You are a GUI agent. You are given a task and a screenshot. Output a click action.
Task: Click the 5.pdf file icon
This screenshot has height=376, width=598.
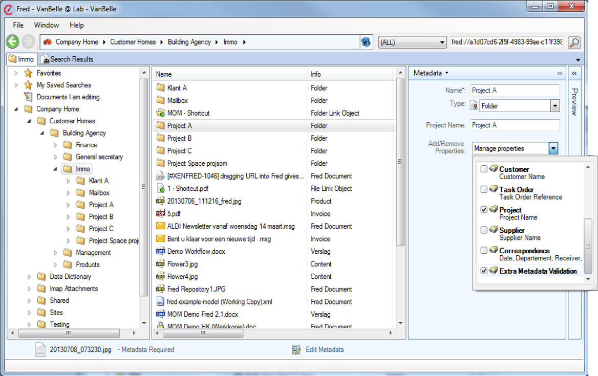(160, 214)
